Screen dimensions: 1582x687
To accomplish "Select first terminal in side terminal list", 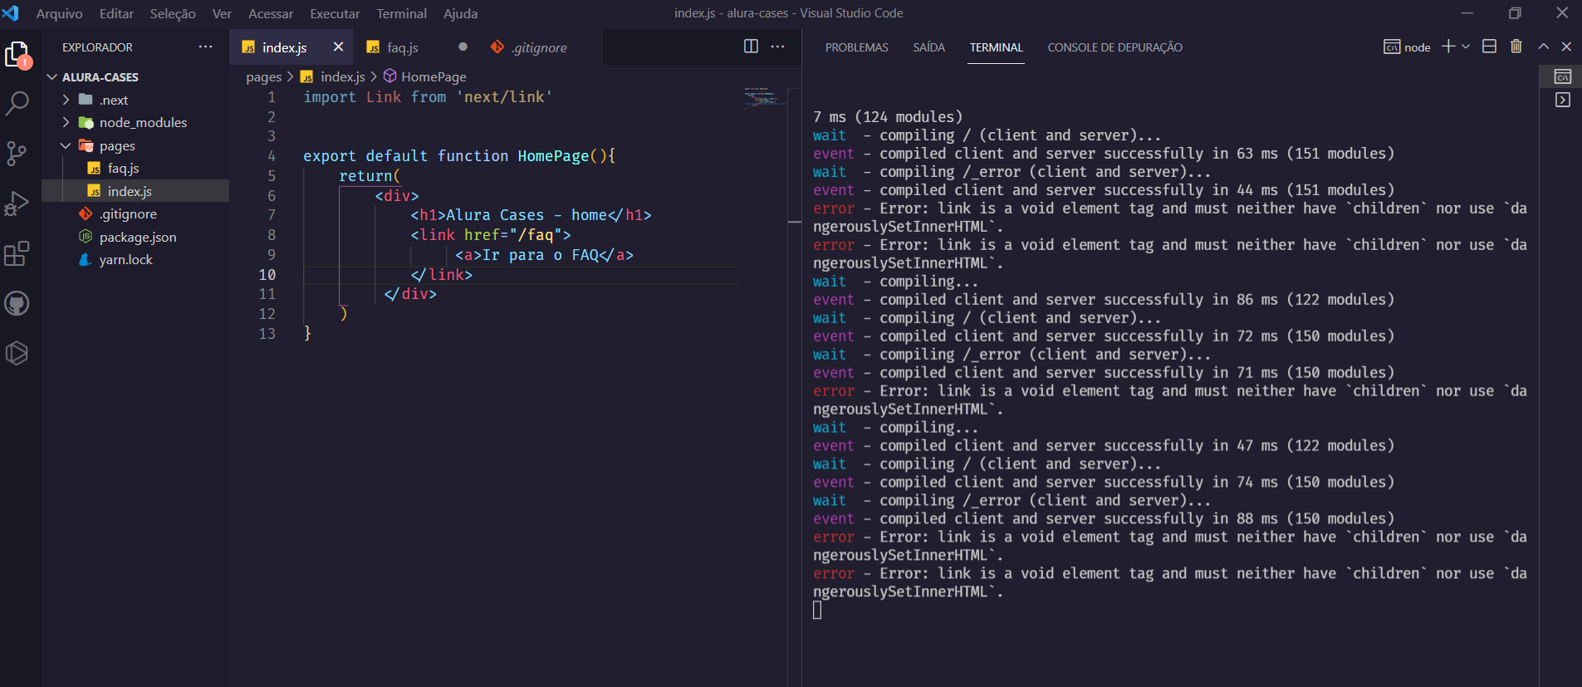I will (1562, 76).
